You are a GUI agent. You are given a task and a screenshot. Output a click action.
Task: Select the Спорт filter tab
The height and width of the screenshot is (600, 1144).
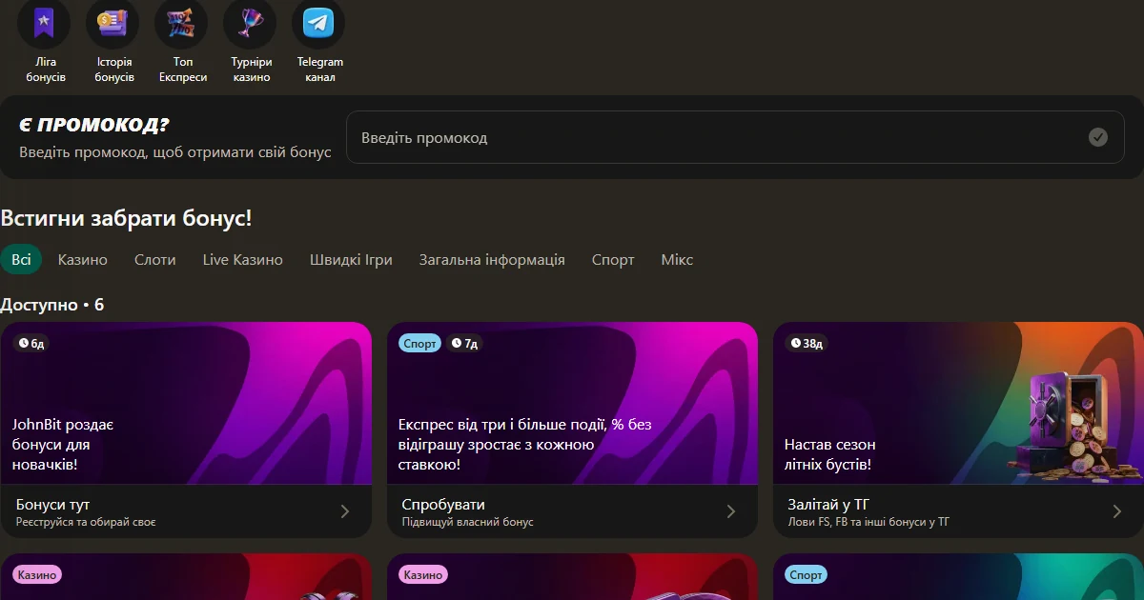(613, 259)
